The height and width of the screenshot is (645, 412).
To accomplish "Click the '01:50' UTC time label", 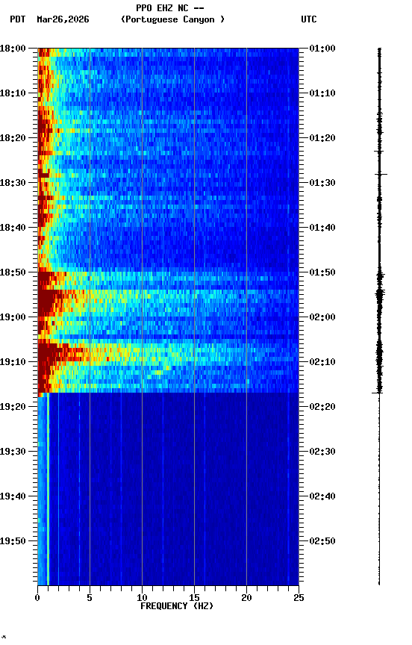I will point(322,272).
